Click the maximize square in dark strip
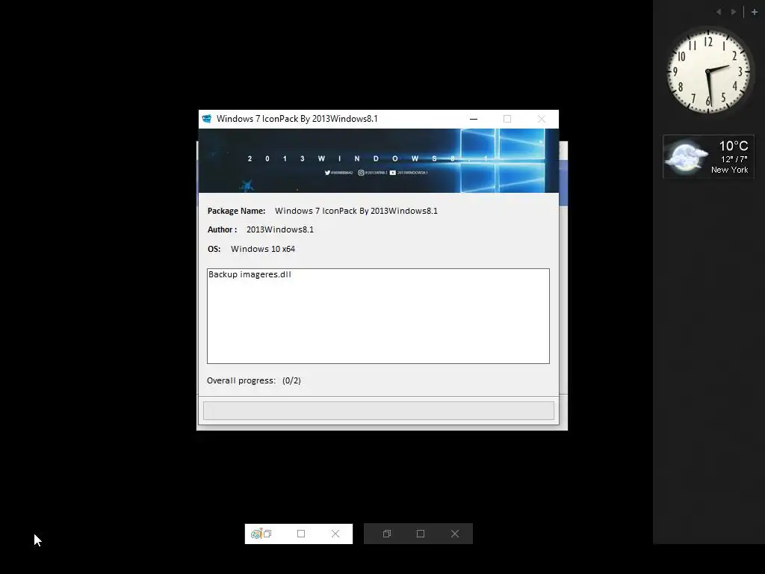765x574 pixels. (x=421, y=534)
